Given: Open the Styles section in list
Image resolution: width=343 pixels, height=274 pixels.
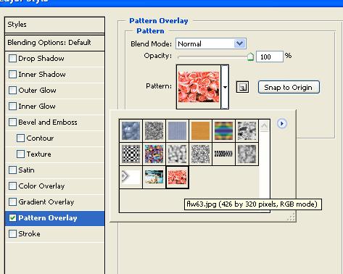Looking at the screenshot, I should [54, 25].
